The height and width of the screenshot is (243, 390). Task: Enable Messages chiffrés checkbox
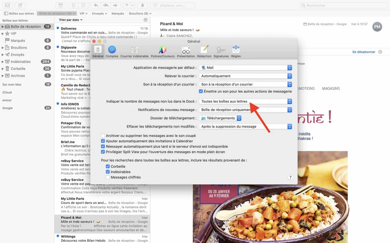click(108, 177)
